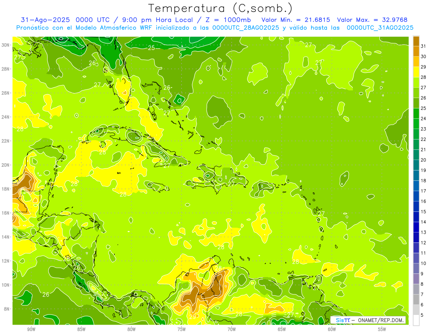Click the '20N' latitude axis label
Screen dimensions: 433x334
[x=6, y=165]
